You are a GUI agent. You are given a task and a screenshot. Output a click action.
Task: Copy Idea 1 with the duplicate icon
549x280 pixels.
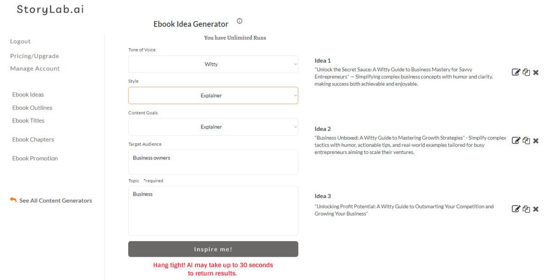(x=526, y=72)
